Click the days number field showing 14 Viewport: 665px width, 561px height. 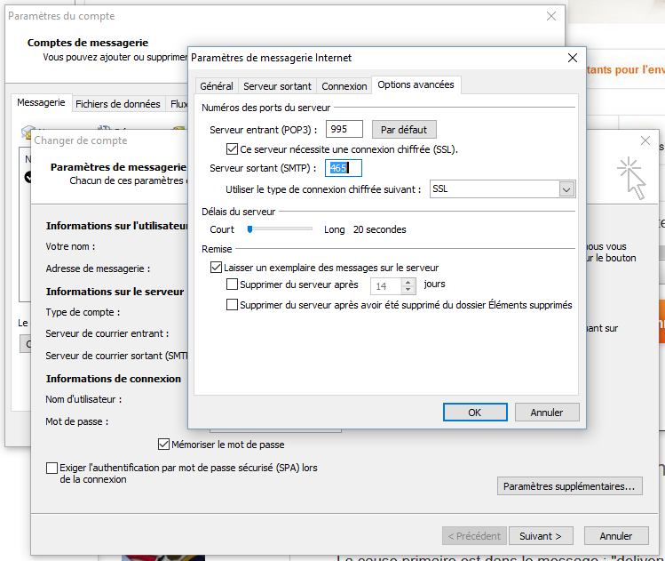[386, 286]
